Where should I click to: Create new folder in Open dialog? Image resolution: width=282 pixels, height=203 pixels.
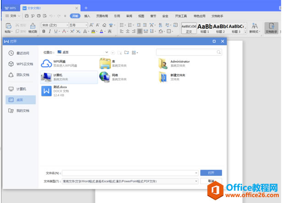click(x=127, y=53)
